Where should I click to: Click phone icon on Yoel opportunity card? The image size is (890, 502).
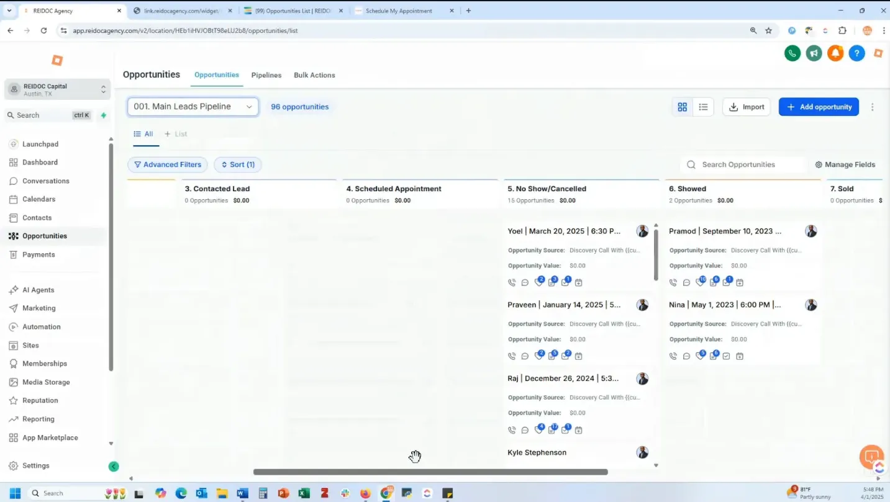click(512, 282)
